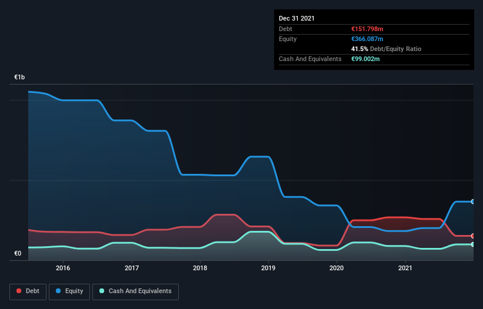Click the €1b y-axis label

[x=19, y=77]
